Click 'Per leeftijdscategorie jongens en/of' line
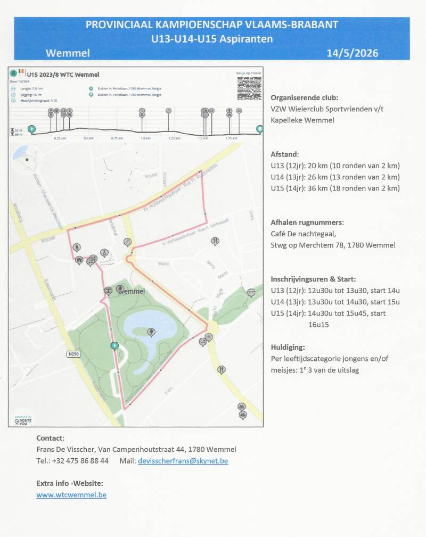The height and width of the screenshot is (537, 426). pos(330,359)
